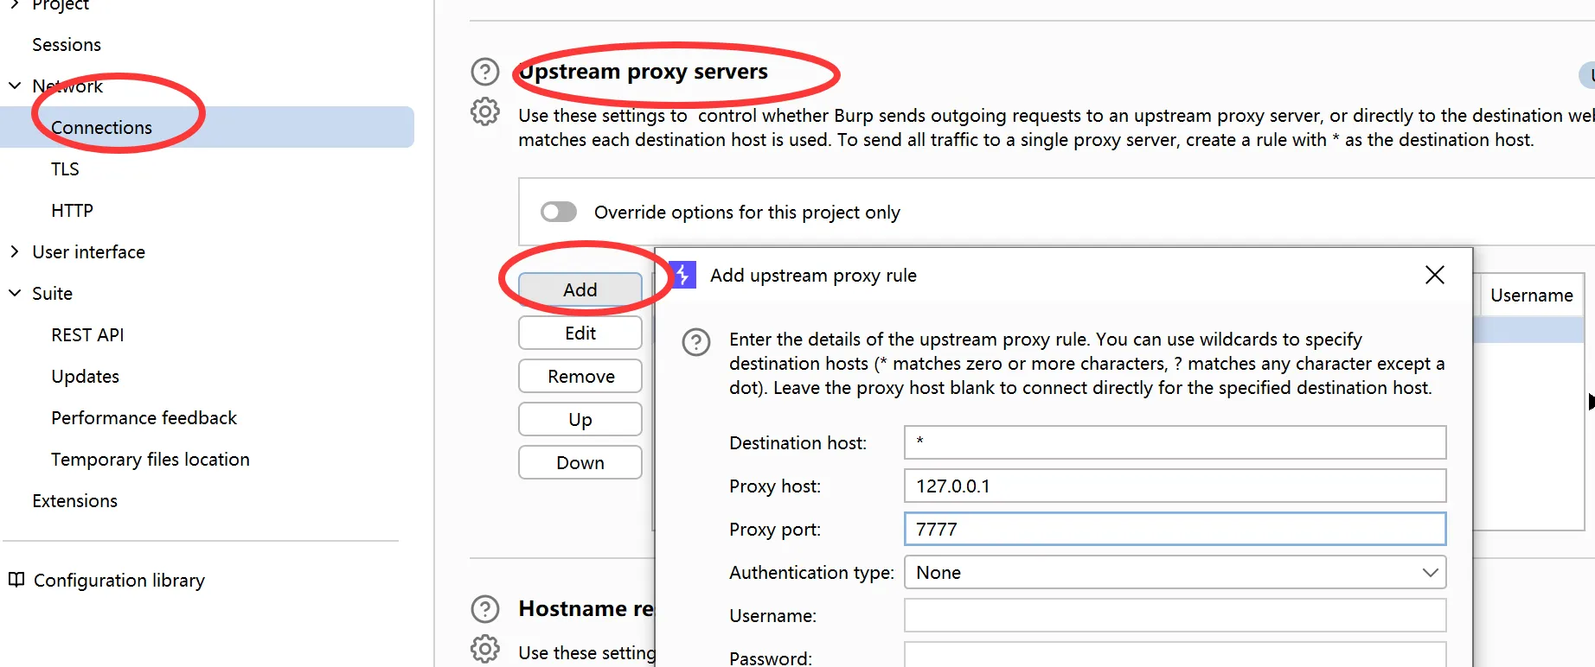1595x667 pixels.
Task: Select TLS in the settings sidebar
Action: pyautogui.click(x=65, y=168)
